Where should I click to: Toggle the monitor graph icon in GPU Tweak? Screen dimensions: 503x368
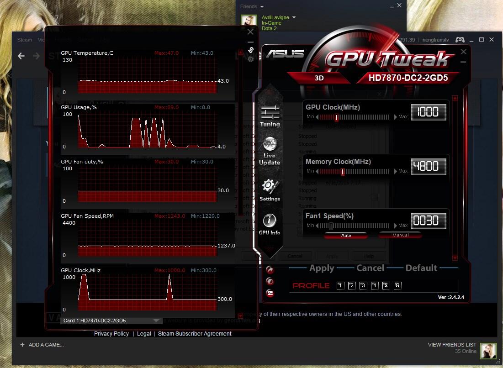click(x=270, y=293)
